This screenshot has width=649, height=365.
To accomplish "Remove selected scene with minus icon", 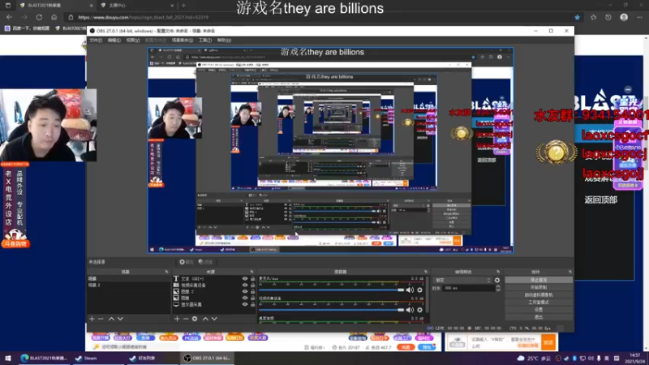I will point(101,319).
